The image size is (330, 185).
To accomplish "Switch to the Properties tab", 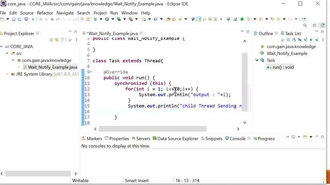I will (117, 138).
